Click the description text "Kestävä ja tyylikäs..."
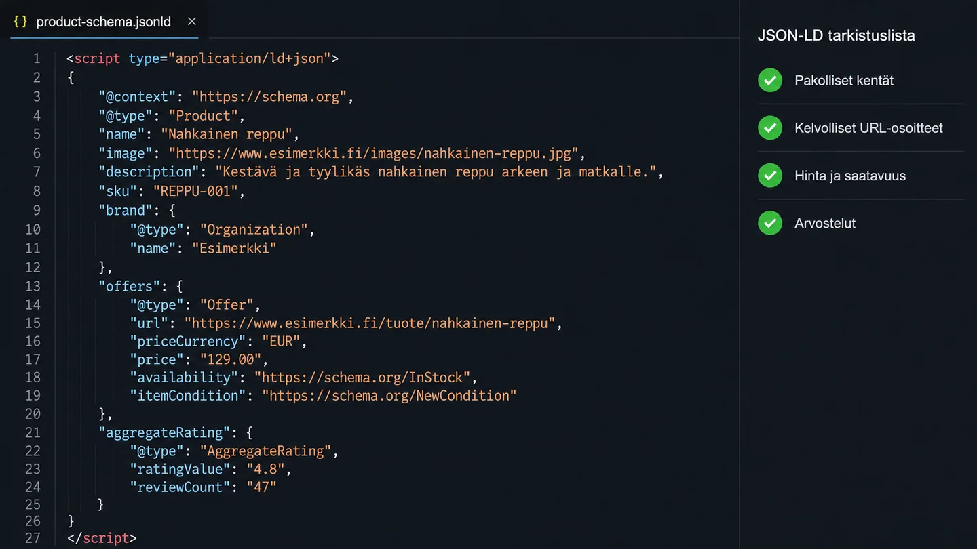The width and height of the screenshot is (977, 549). (x=436, y=172)
